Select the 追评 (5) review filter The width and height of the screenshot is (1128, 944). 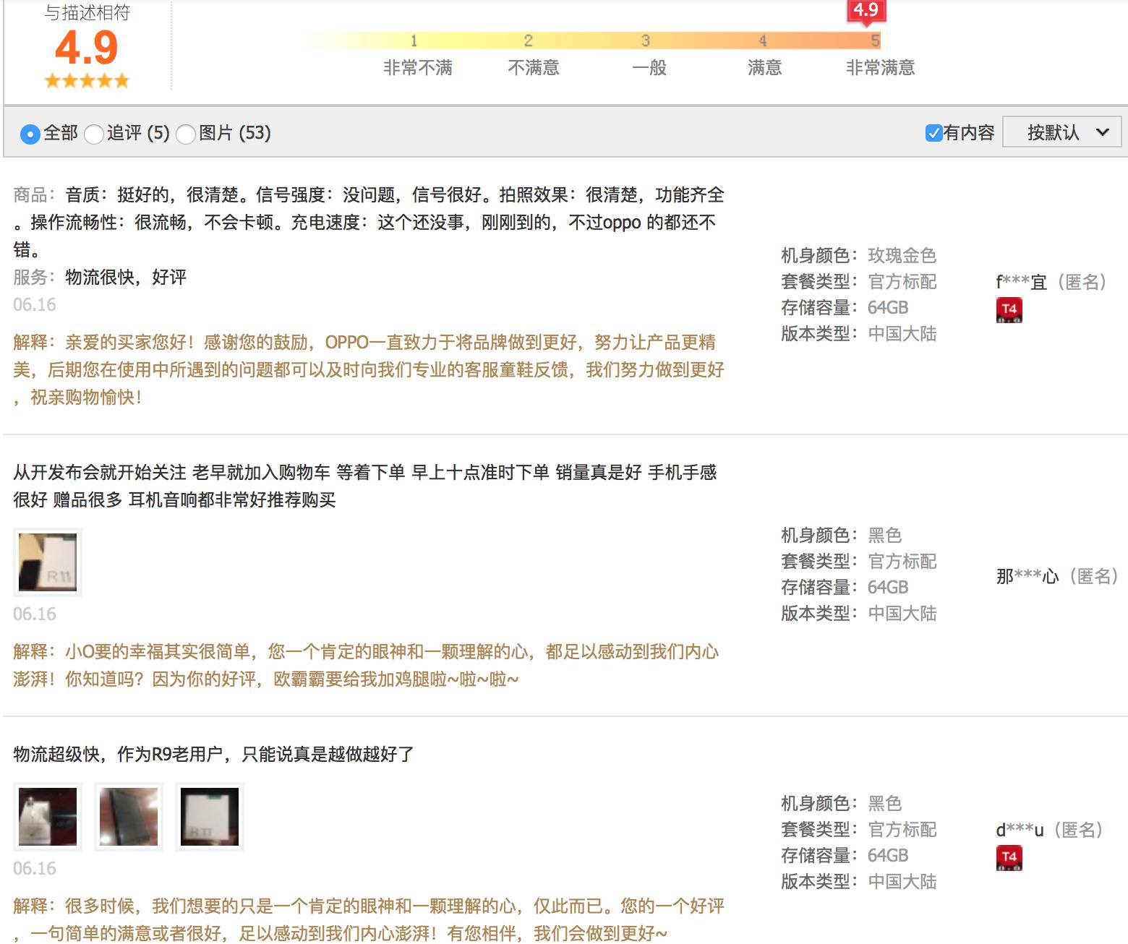point(93,134)
